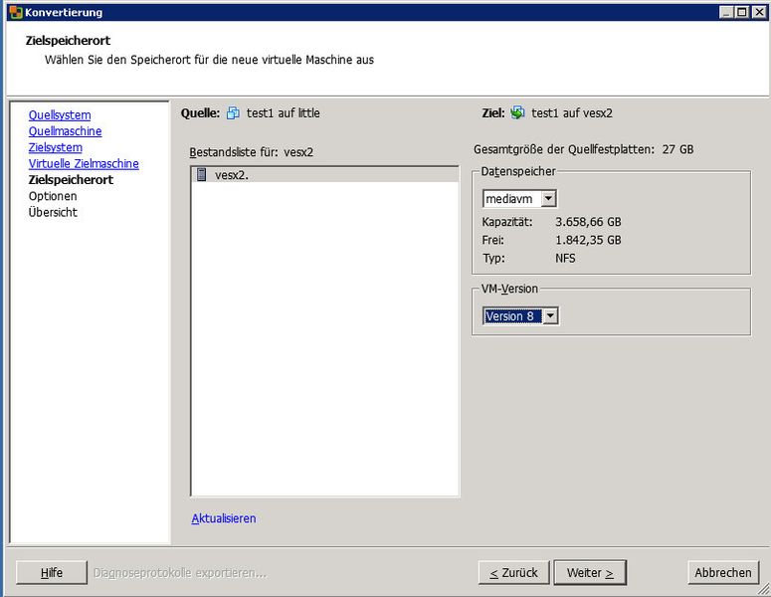
Task: Click Aktualisieren to refresh the inventory
Action: 224,518
